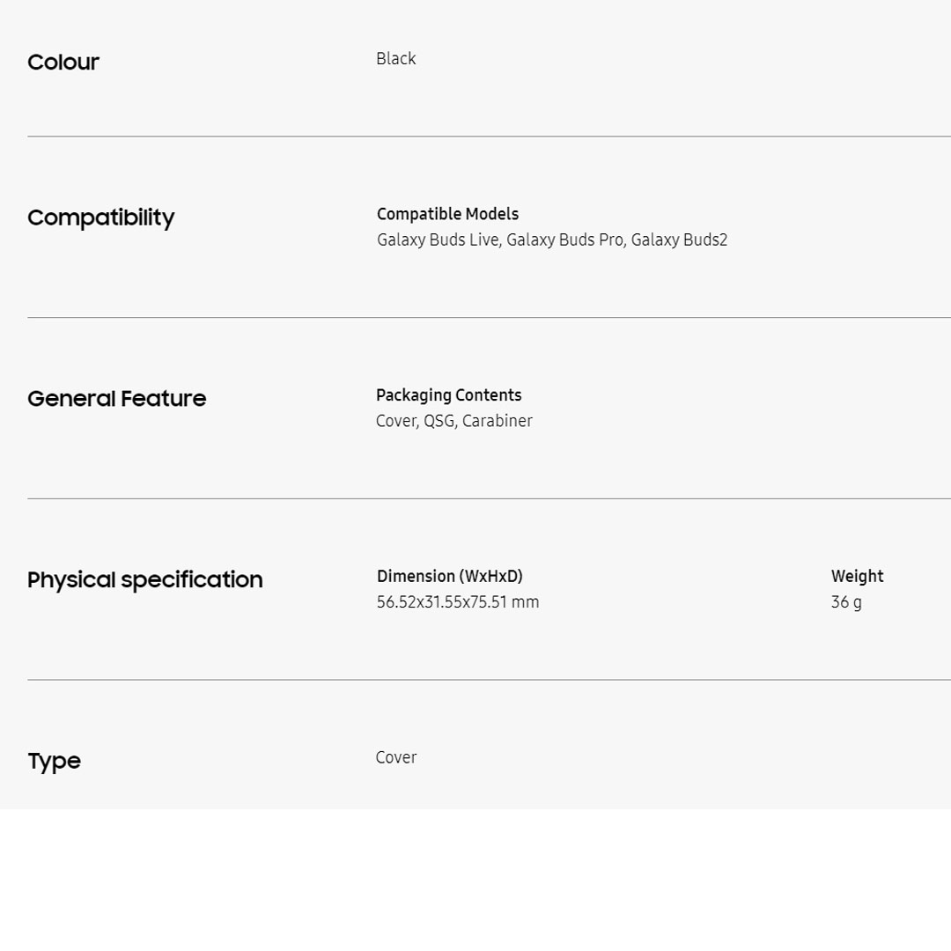This screenshot has height=951, width=951.
Task: Click the divider line below the Colour section
Action: [489, 136]
